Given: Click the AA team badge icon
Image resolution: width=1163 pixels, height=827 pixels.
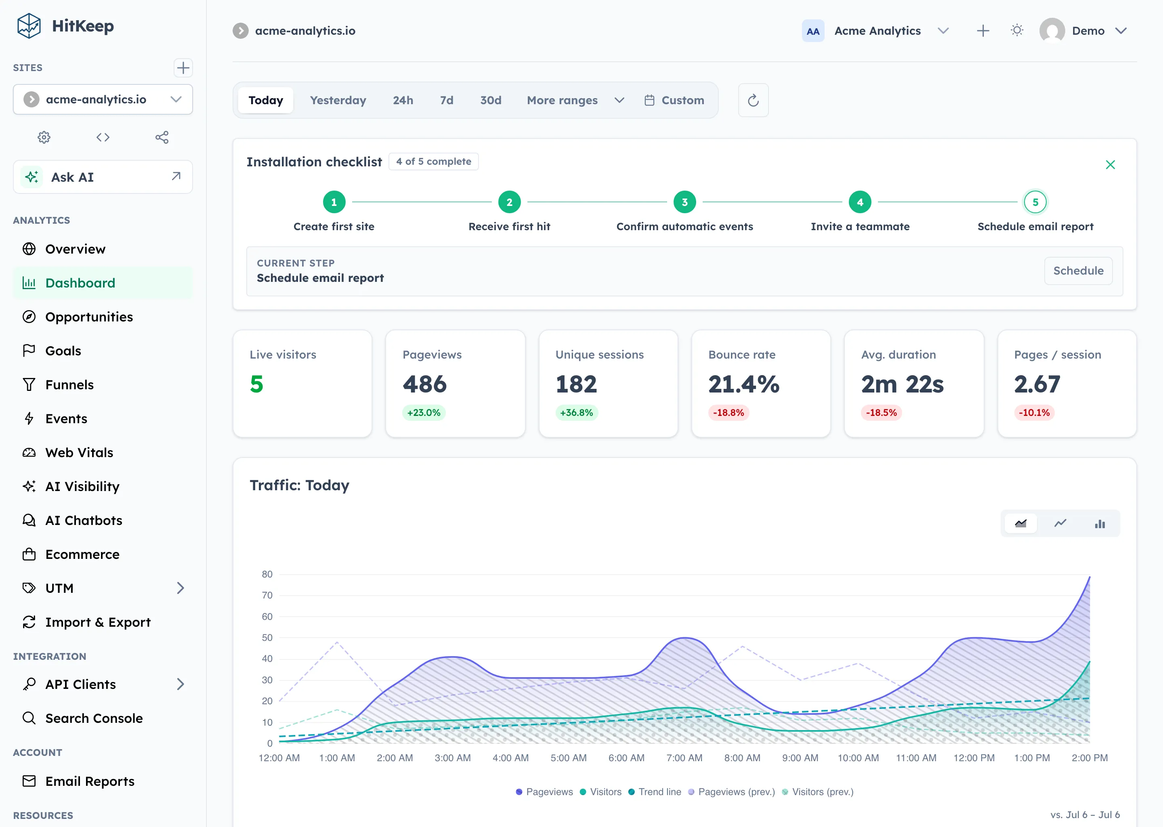Looking at the screenshot, I should [812, 31].
